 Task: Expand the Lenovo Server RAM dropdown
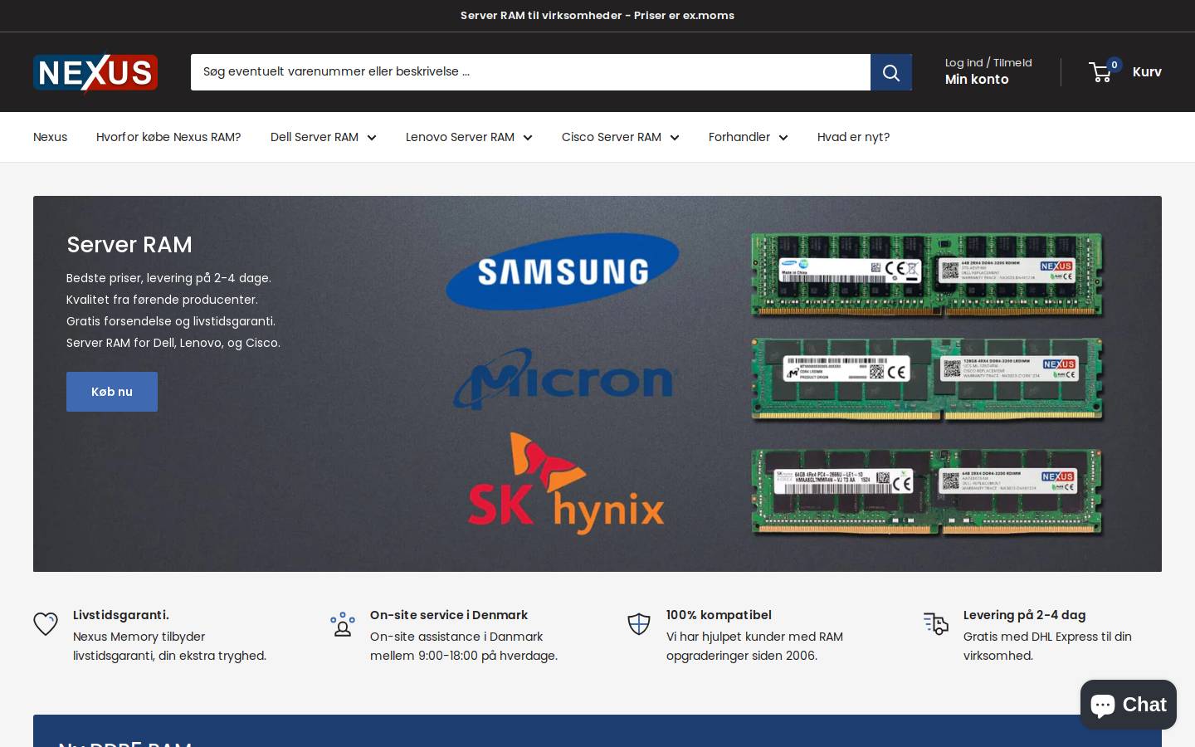click(x=469, y=137)
